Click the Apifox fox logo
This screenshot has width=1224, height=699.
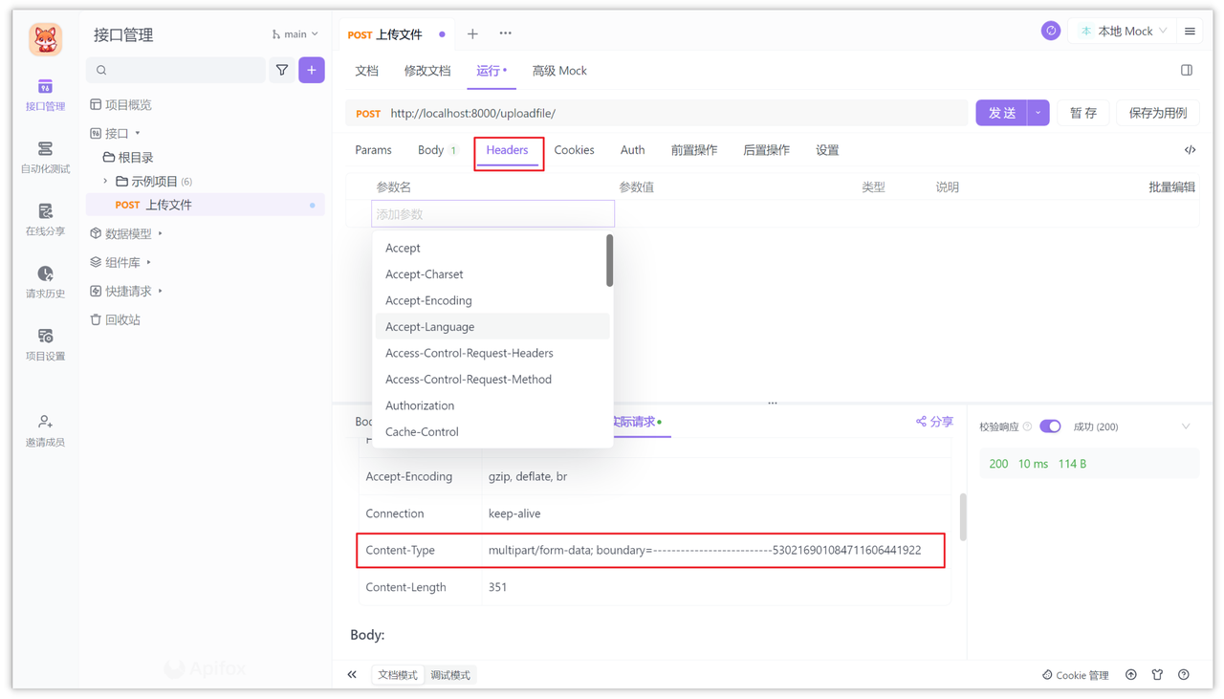pyautogui.click(x=45, y=39)
